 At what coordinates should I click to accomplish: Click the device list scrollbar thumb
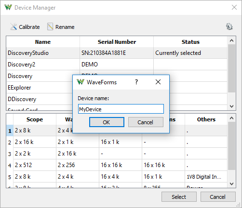[231, 68]
